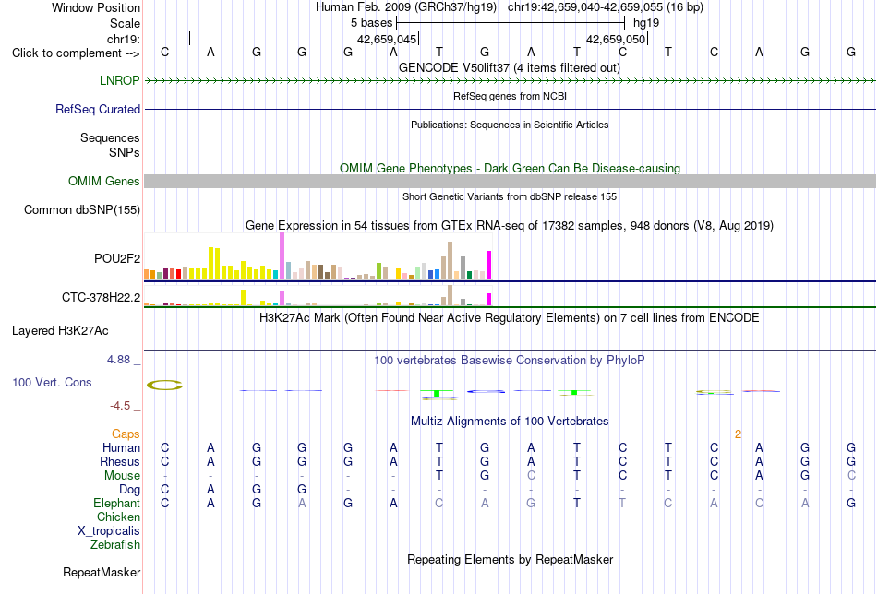Click the Common dbSNP(155) label
The width and height of the screenshot is (877, 594).
(82, 209)
